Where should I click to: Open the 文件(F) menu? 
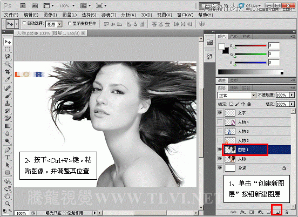coord(11,15)
